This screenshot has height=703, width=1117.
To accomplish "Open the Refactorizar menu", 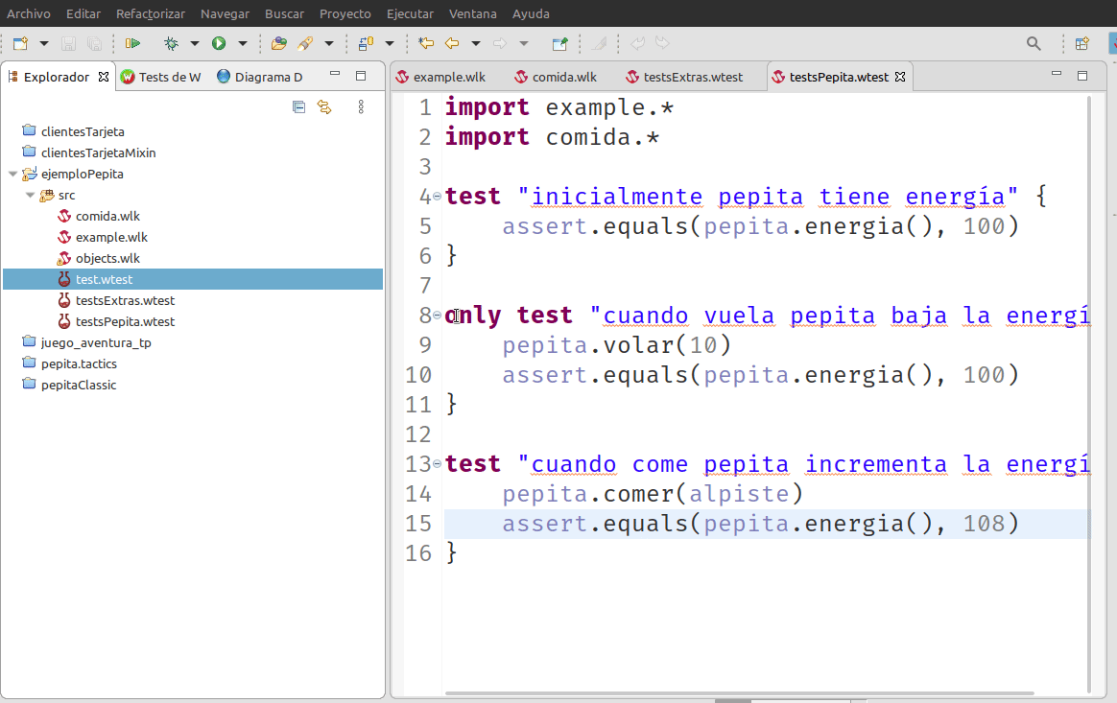I will tap(151, 13).
